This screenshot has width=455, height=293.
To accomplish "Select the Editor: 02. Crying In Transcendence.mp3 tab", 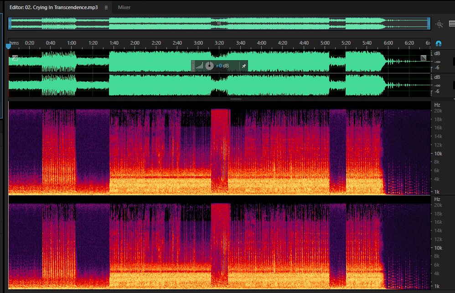I will [x=54, y=8].
